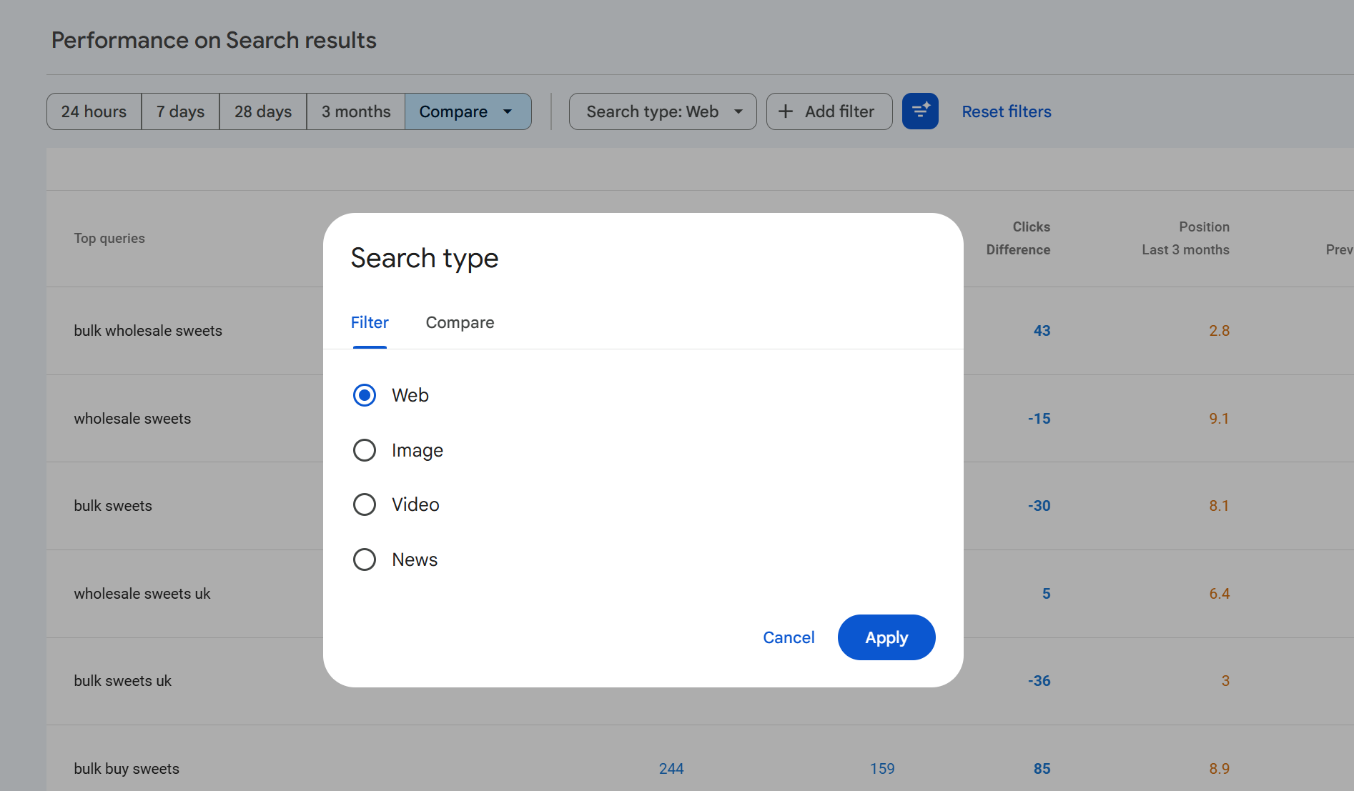Expand the Compare date range dropdown arrow

point(508,111)
